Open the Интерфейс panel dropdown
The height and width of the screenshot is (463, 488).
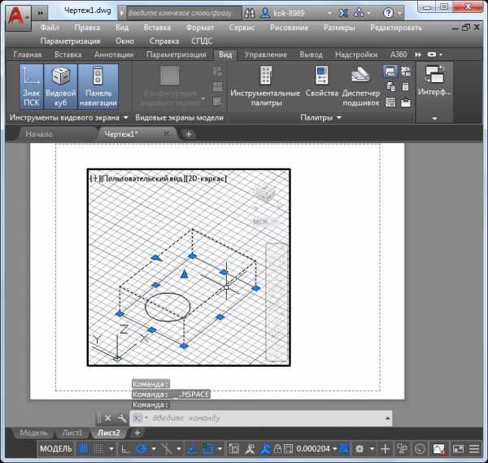point(434,118)
